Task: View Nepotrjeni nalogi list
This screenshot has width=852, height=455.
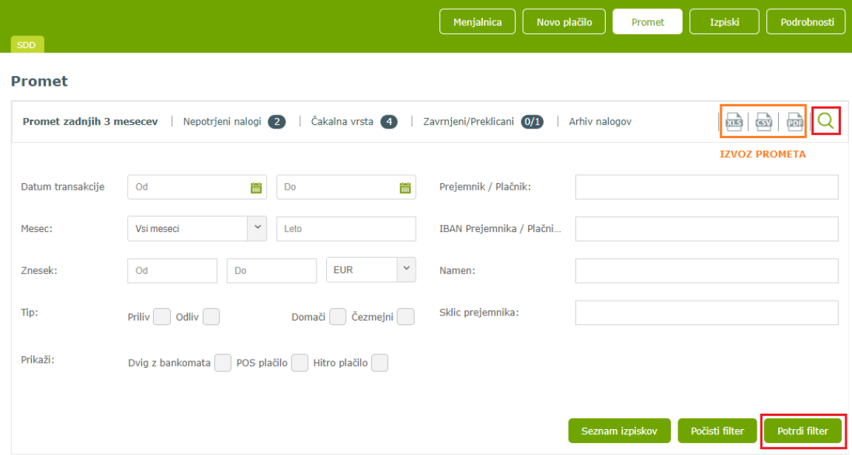Action: 234,122
